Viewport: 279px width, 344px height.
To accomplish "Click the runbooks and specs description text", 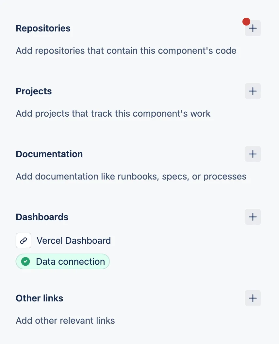I will tap(131, 176).
